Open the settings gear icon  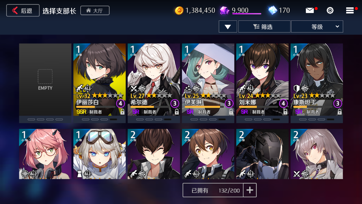330,10
